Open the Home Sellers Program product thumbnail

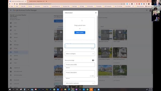coord(105,53)
